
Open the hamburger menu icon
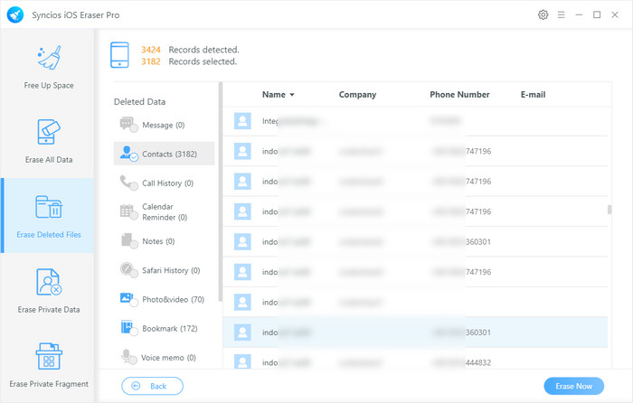click(x=562, y=15)
